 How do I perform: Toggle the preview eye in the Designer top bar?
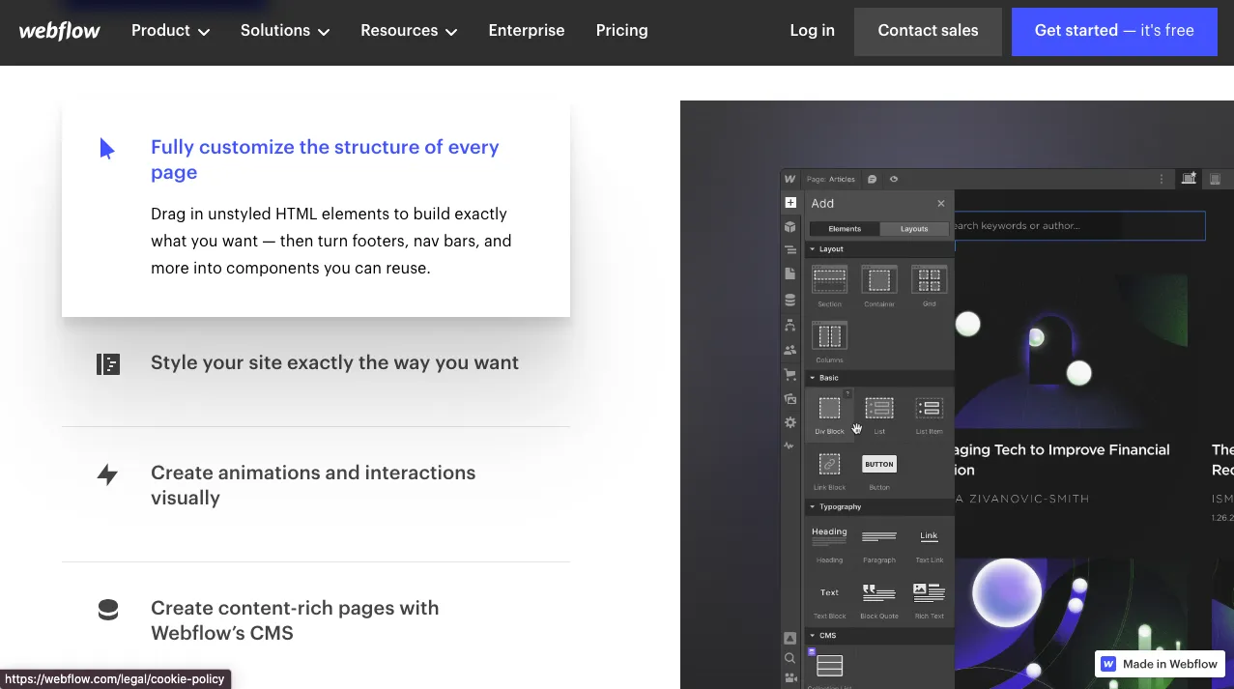coord(894,179)
